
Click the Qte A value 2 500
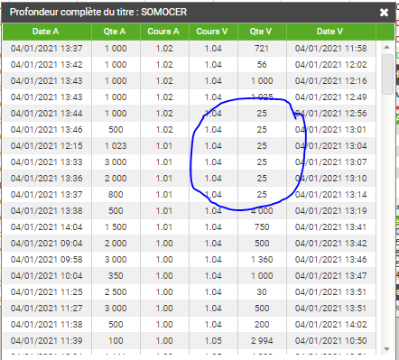click(x=116, y=292)
